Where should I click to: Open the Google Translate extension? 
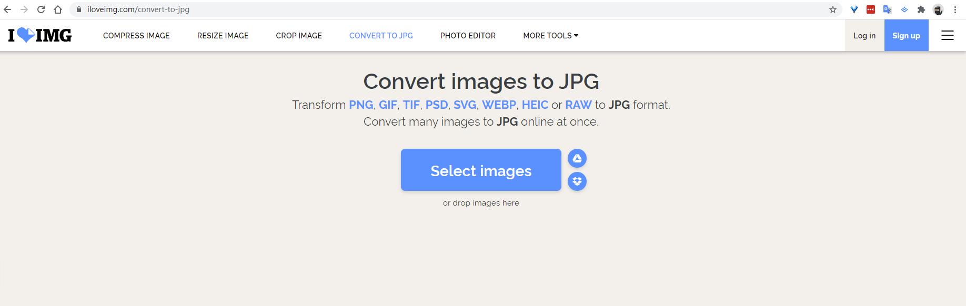tap(887, 9)
